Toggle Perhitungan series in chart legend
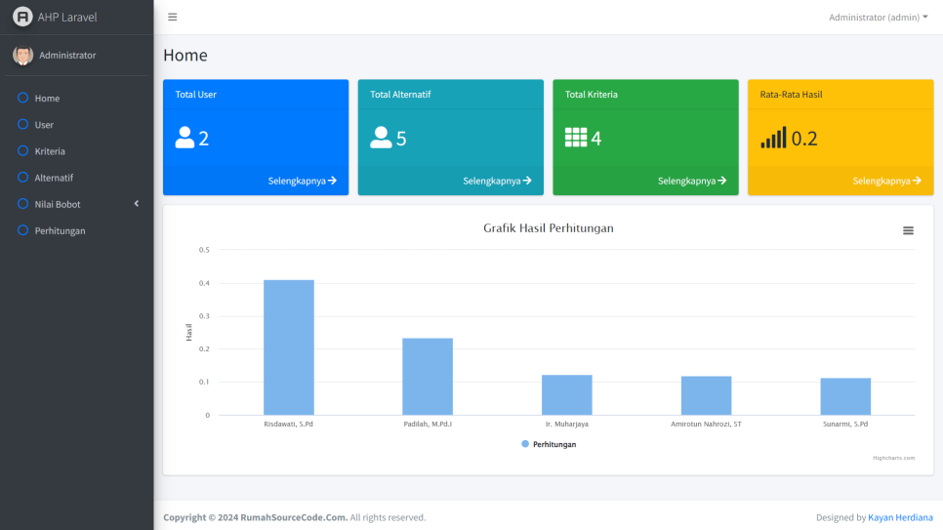943x530 pixels. [x=549, y=444]
